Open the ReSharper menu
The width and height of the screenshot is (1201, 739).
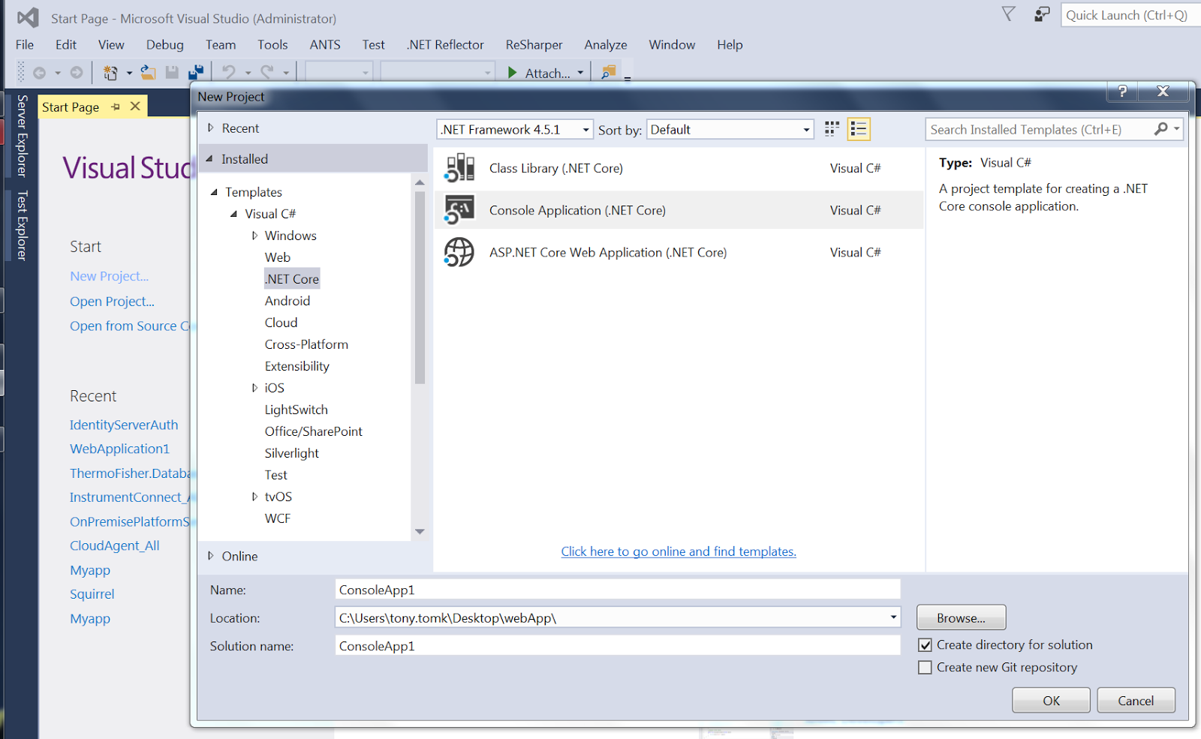point(534,44)
